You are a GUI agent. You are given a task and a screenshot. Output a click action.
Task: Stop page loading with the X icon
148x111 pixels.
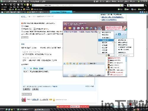click(x=11, y=5)
